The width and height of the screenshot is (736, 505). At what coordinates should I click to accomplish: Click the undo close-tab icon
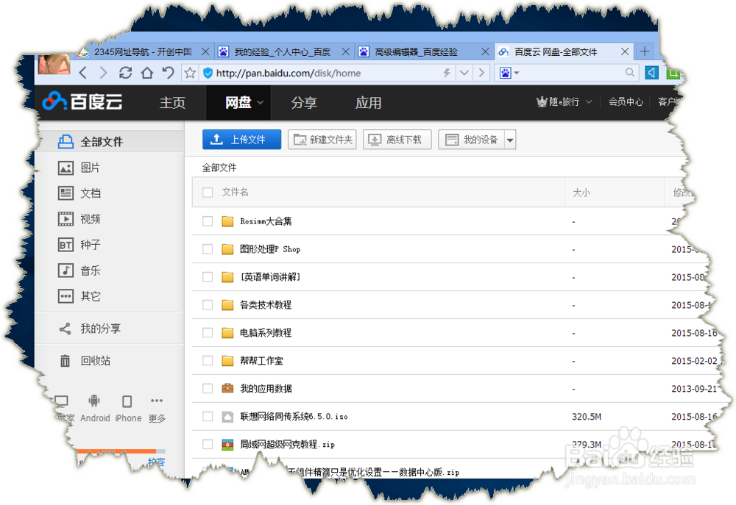[x=168, y=73]
